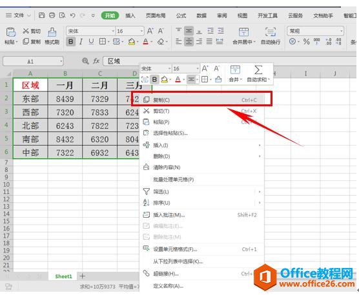Open the ribbon font name dropdown
This screenshot has height=295, width=359.
pyautogui.click(x=113, y=31)
